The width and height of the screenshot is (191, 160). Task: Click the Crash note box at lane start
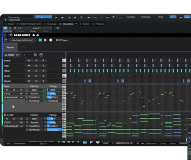coord(64,76)
